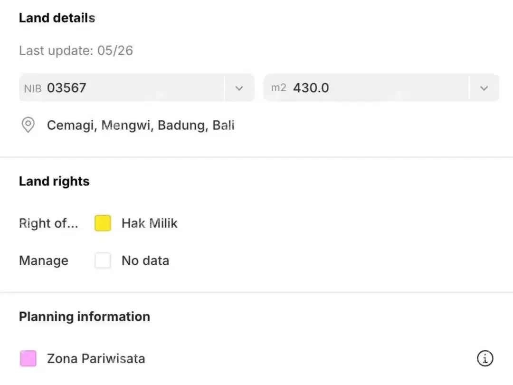Select the yellow Hak Milik color swatch
This screenshot has height=385, width=513.
click(x=103, y=223)
